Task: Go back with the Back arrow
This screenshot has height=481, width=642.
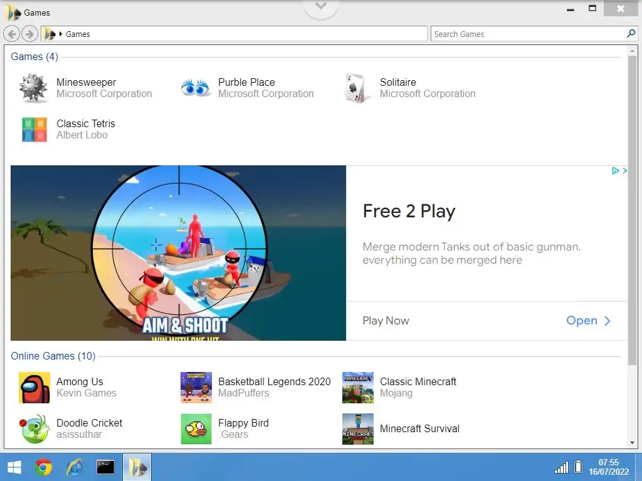Action: point(12,34)
